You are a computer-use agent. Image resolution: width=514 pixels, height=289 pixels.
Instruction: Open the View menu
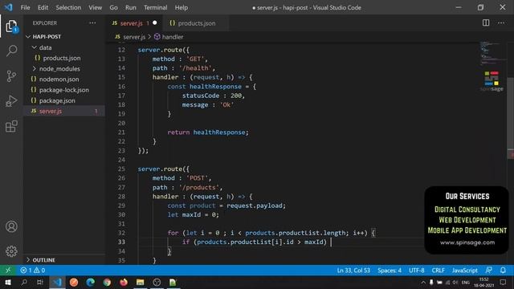point(95,7)
